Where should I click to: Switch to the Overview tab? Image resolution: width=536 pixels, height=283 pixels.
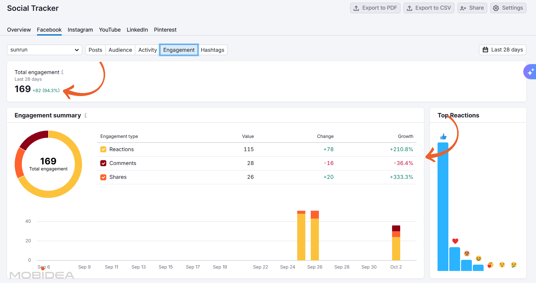[19, 30]
